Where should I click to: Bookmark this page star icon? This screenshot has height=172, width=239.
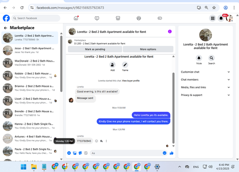pyautogui.click(x=214, y=8)
